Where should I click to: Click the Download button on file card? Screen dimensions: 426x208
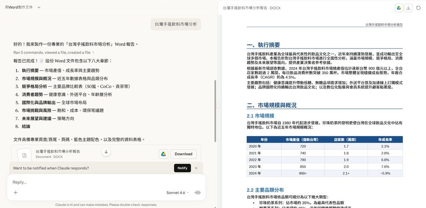point(183,154)
